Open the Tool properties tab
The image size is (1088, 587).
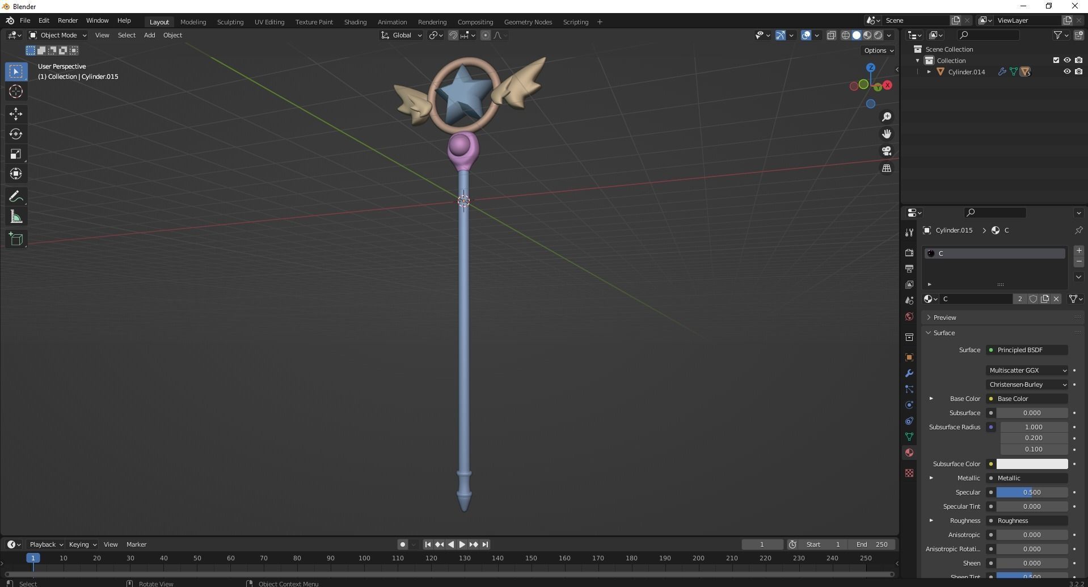click(x=909, y=232)
